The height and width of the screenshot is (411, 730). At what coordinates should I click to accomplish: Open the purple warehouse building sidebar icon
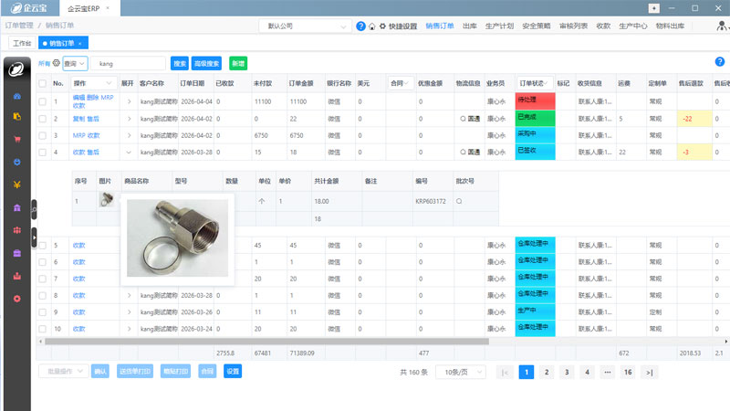point(17,208)
